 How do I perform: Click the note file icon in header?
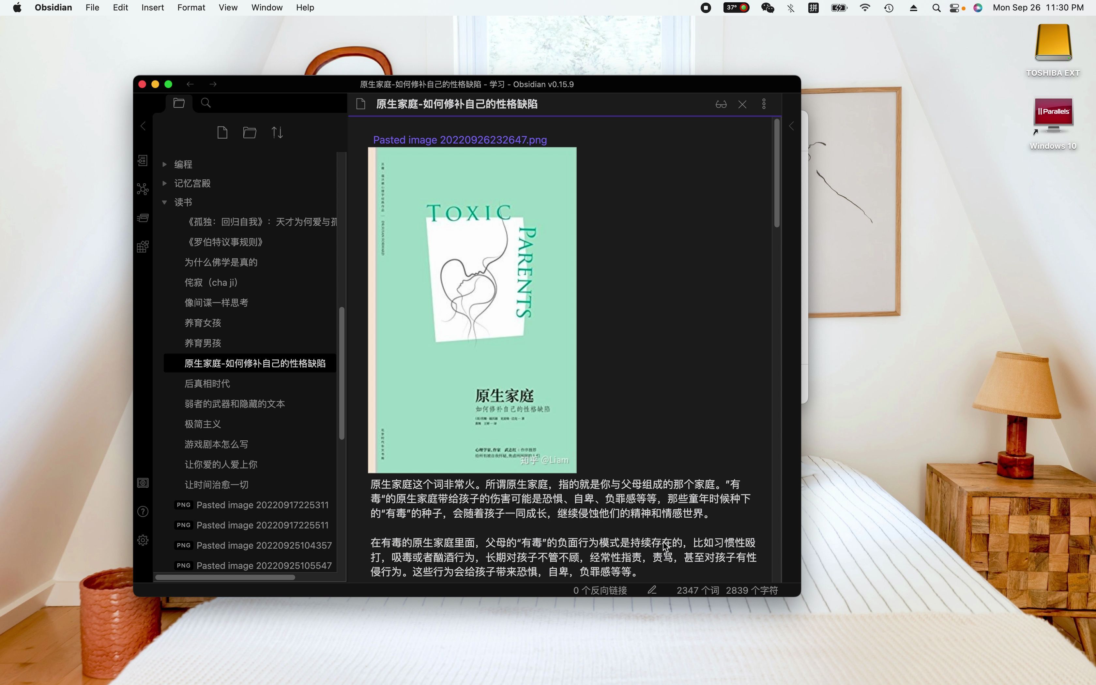[361, 104]
